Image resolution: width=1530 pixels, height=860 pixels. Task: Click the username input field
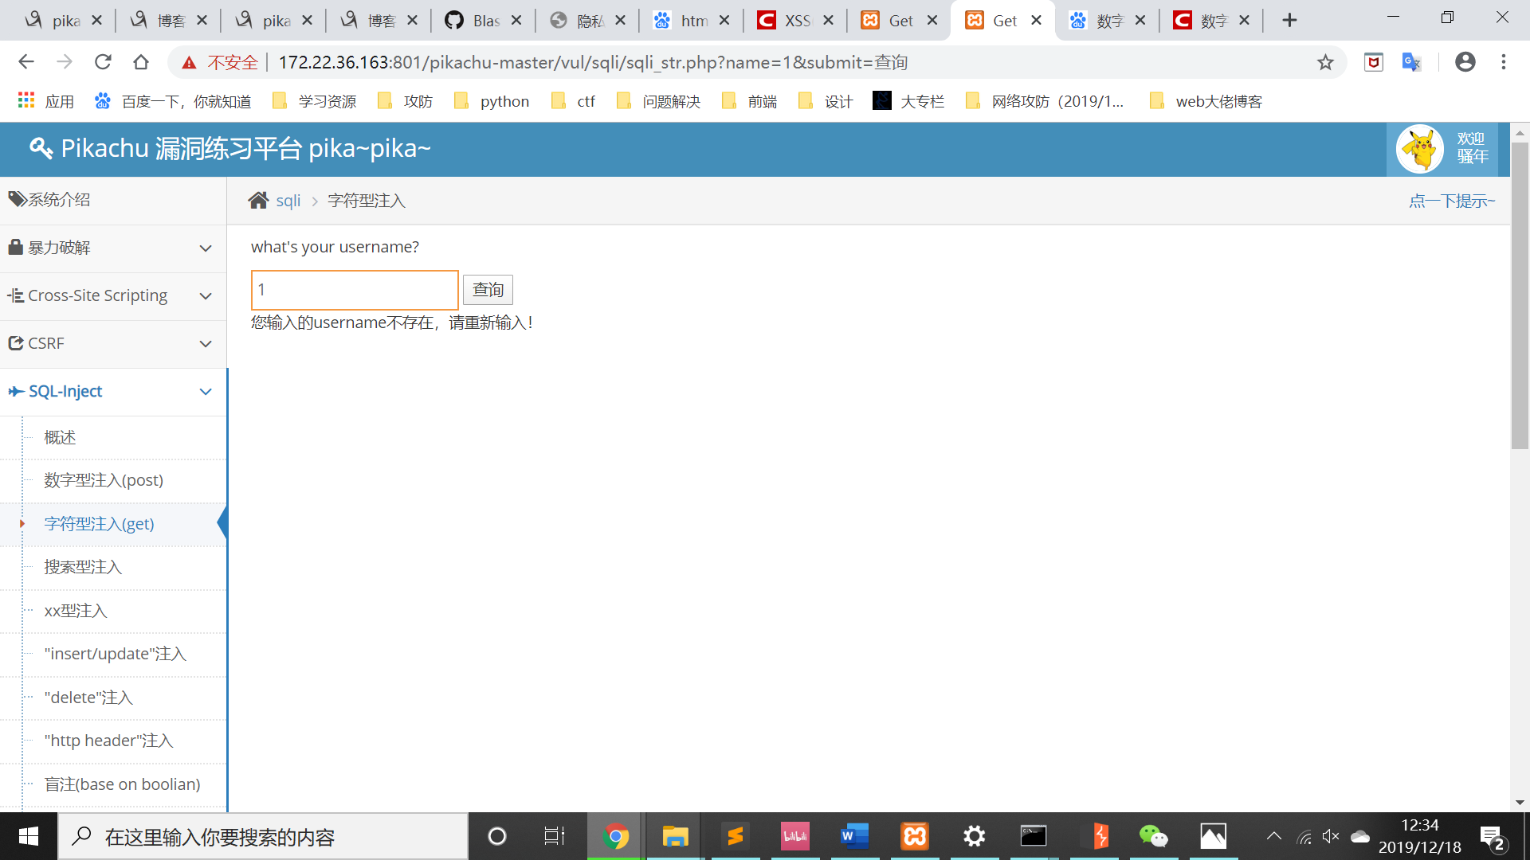click(355, 290)
